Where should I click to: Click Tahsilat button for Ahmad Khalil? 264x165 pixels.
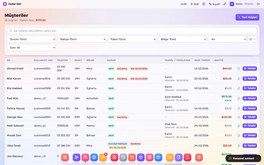pos(250,69)
